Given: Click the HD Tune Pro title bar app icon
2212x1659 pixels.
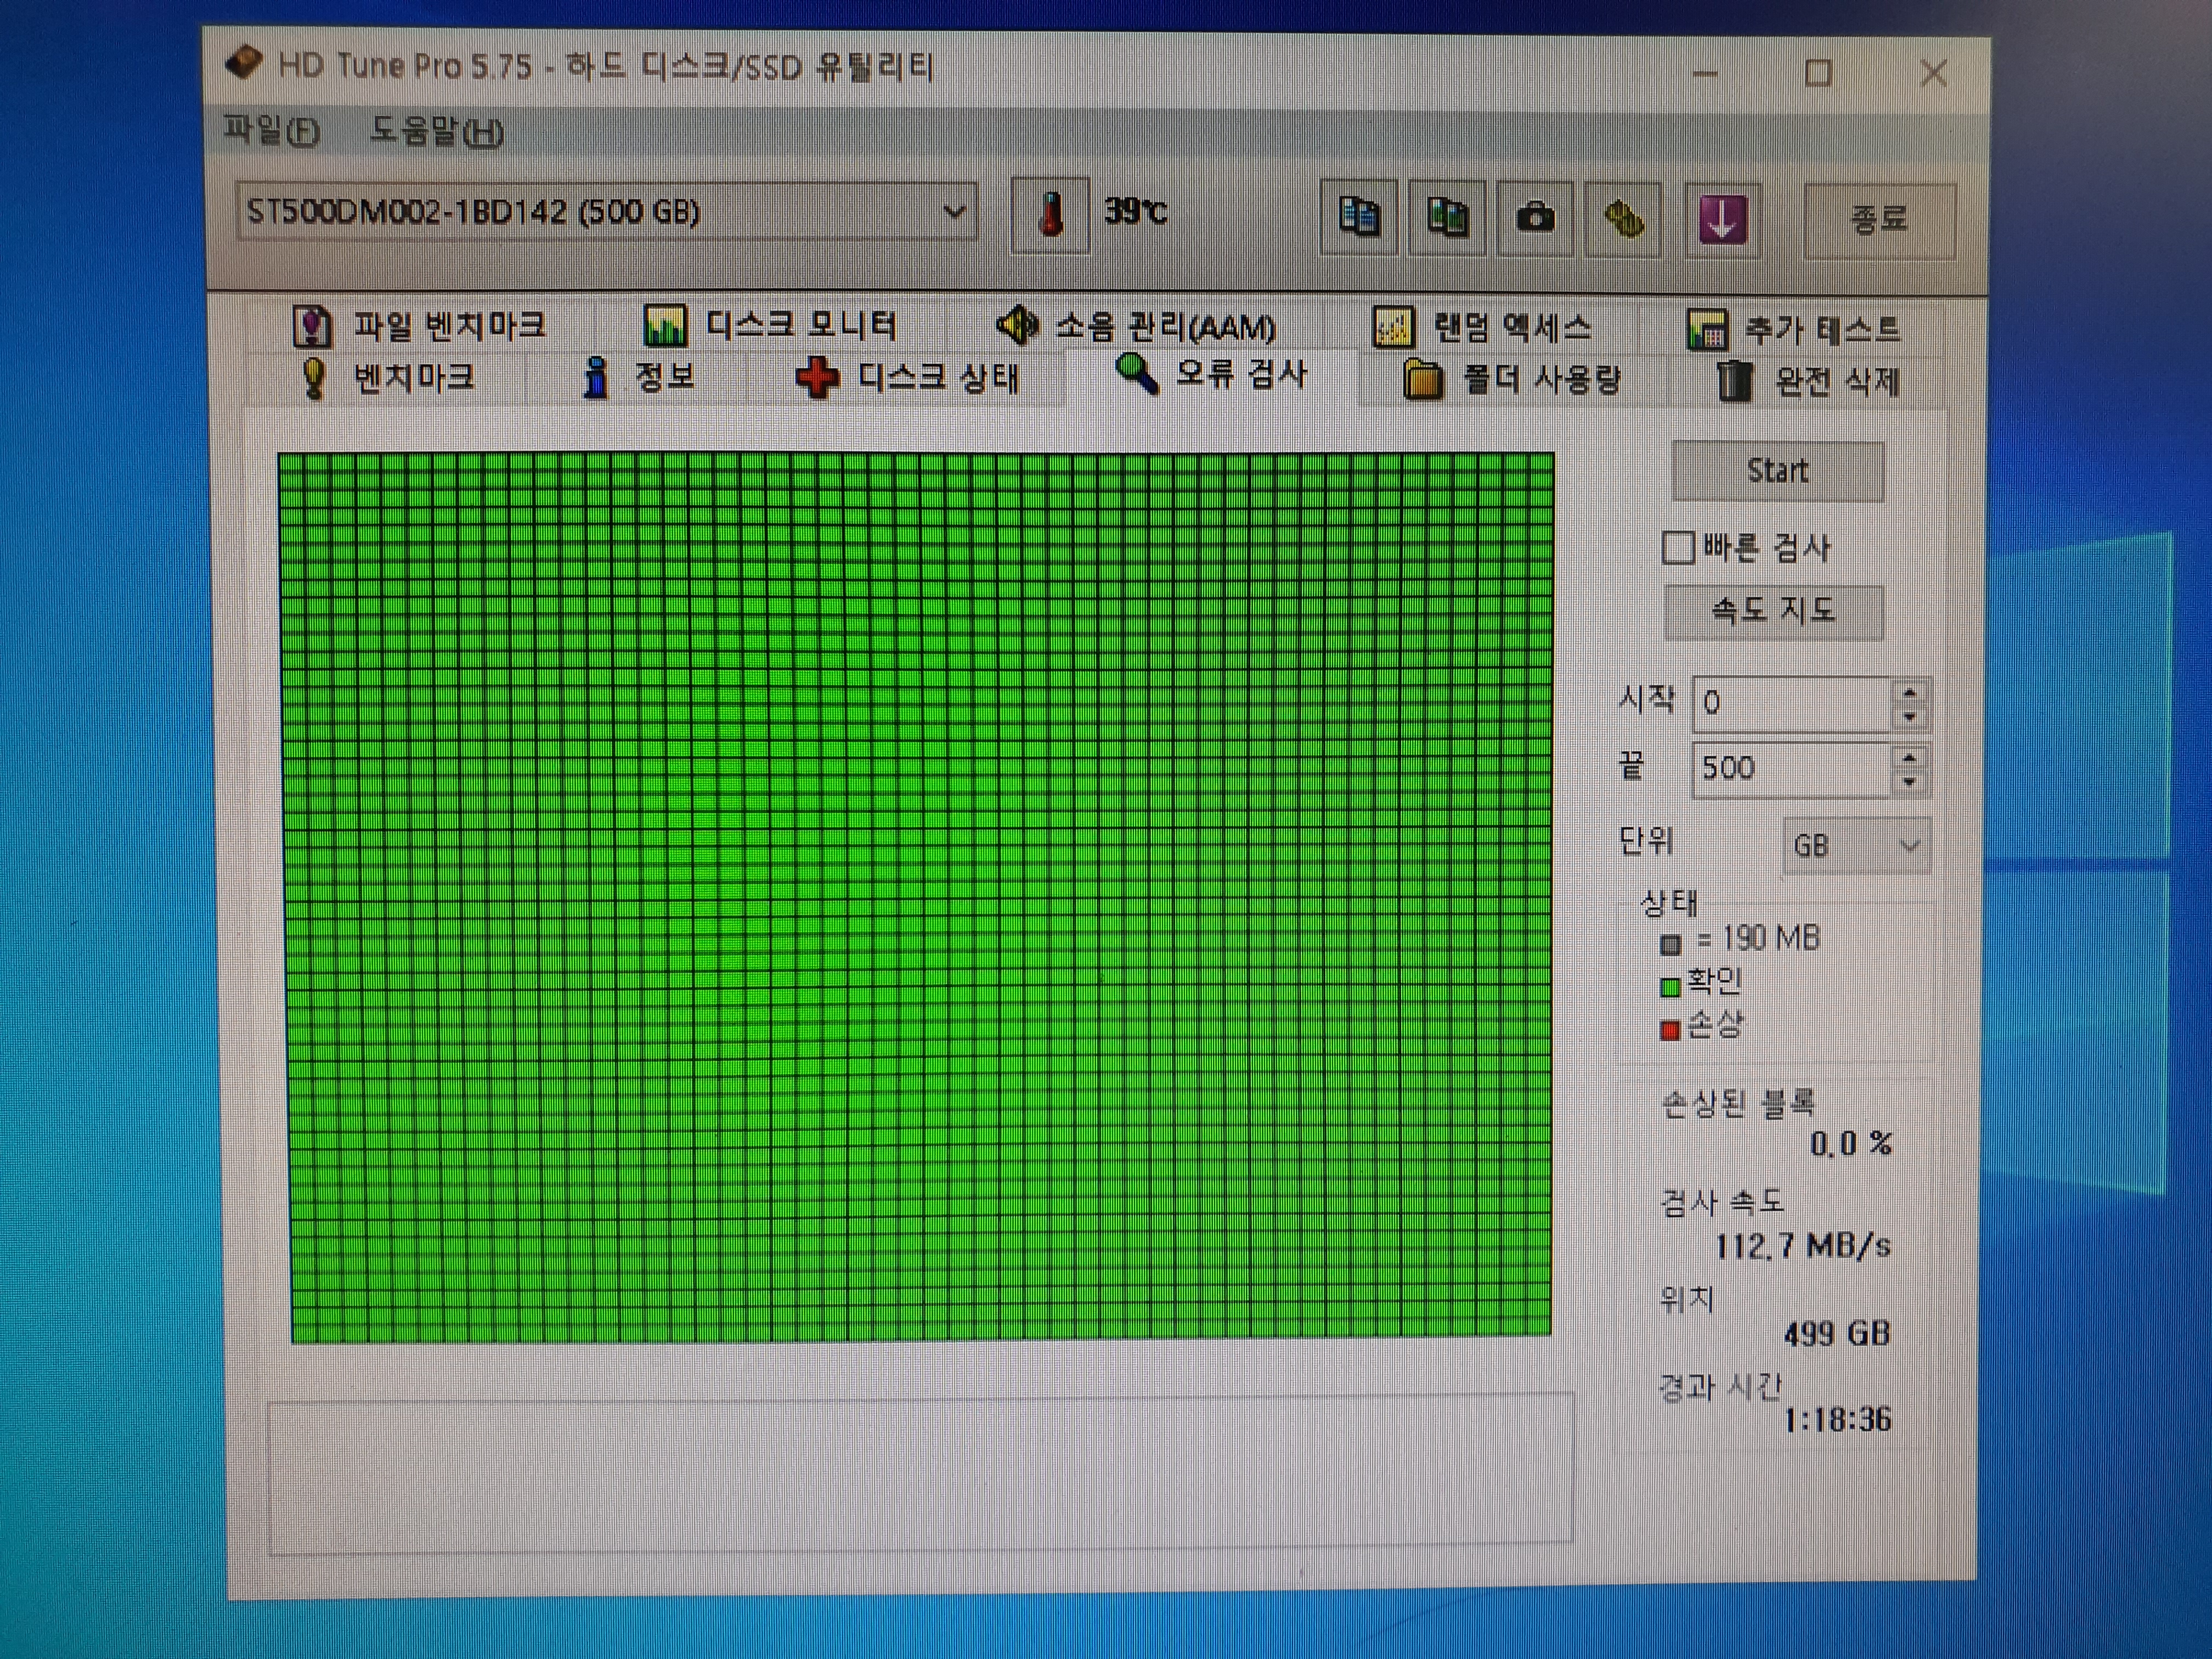Looking at the screenshot, I should (244, 64).
